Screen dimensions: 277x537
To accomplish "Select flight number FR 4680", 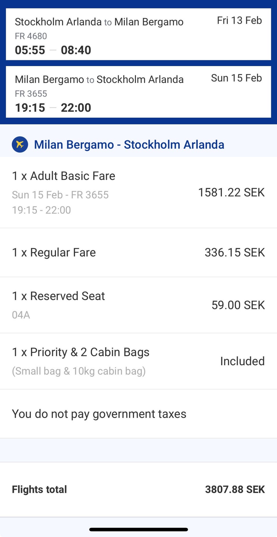I will (x=31, y=36).
